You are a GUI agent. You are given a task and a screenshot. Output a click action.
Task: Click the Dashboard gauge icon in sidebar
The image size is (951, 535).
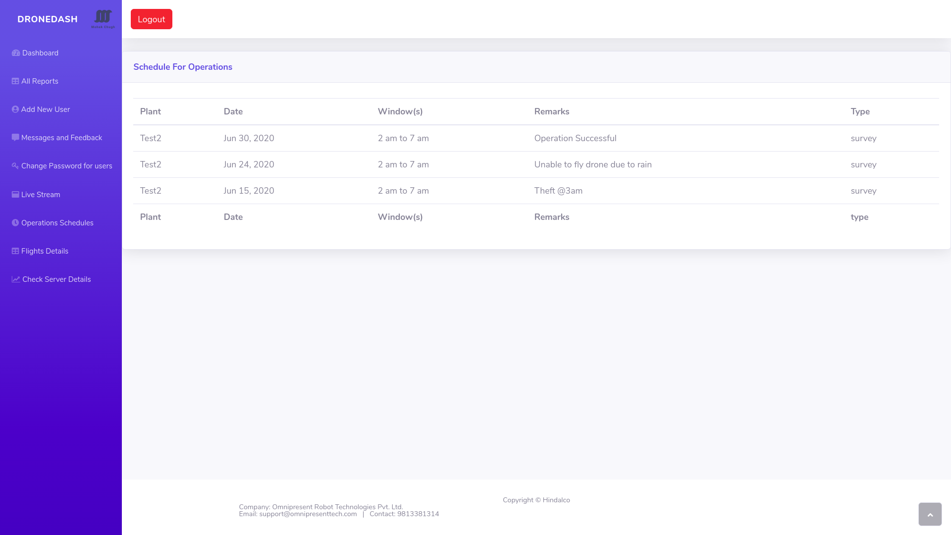point(16,53)
